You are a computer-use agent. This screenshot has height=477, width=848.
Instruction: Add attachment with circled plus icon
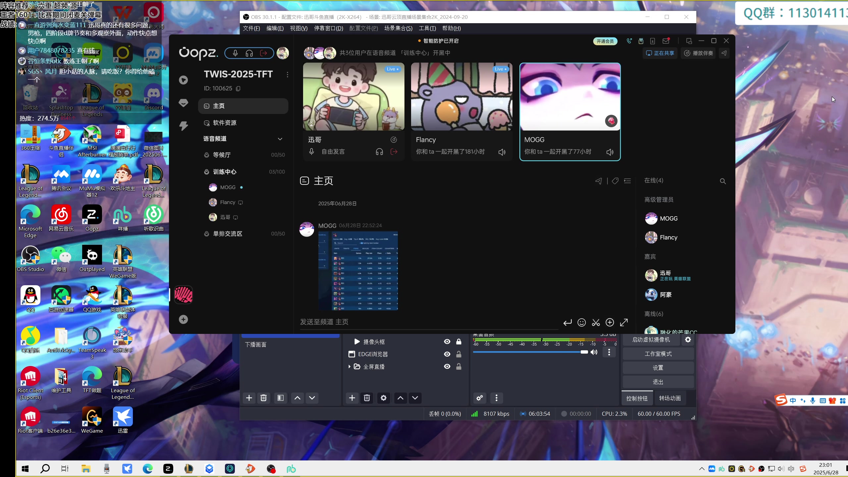[x=610, y=323]
